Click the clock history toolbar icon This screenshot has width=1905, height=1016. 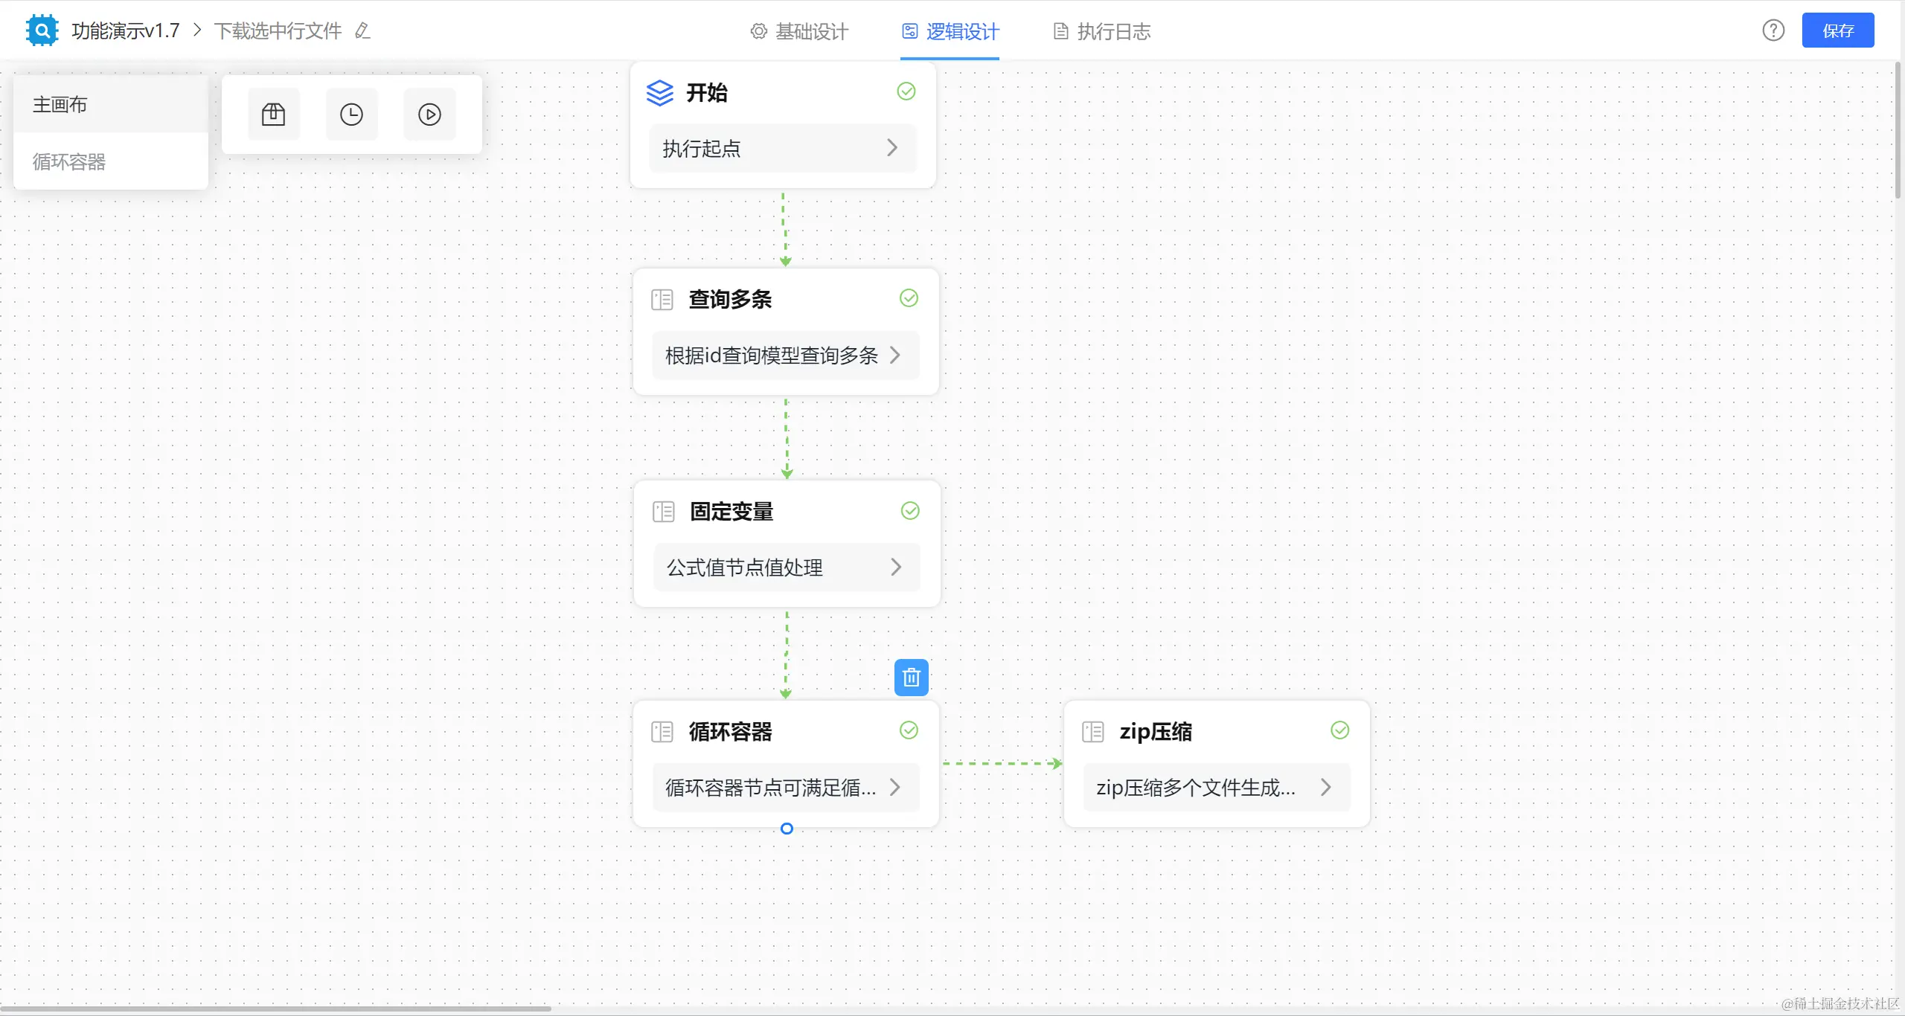pos(351,115)
